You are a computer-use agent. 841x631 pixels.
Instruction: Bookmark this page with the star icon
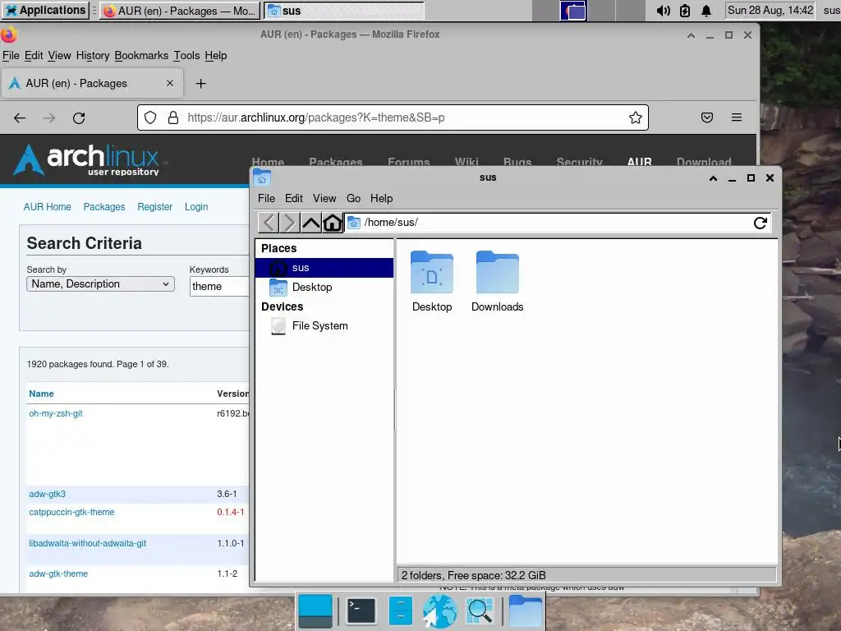(x=636, y=117)
